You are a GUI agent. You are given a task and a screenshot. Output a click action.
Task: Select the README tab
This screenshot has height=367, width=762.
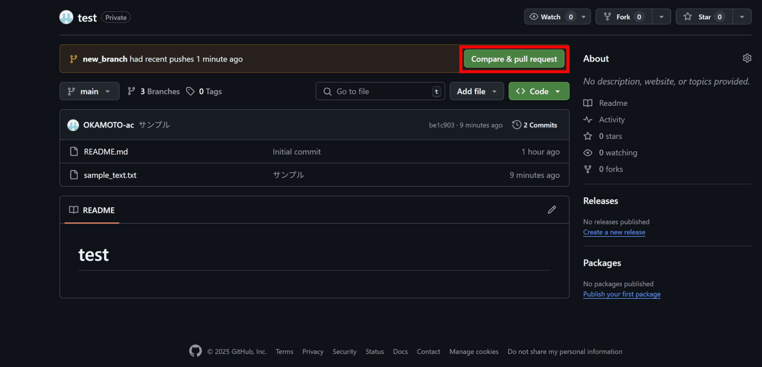92,210
